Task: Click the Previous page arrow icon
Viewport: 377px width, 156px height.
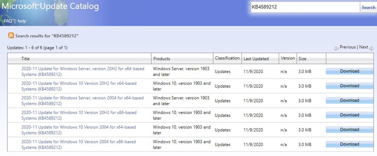Action: pos(336,48)
